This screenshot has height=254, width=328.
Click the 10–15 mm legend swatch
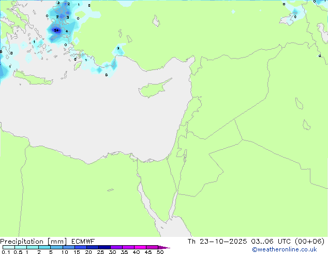[x=69, y=247]
